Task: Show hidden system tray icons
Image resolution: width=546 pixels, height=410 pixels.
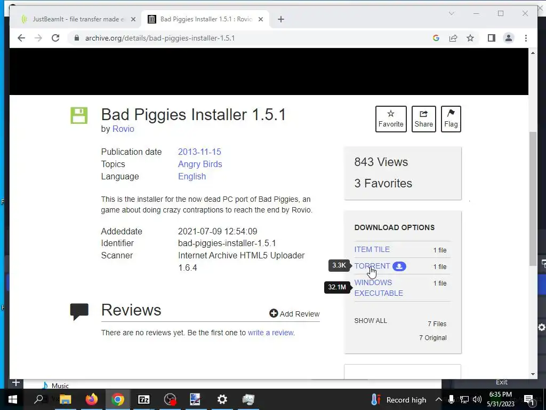Action: 439,399
